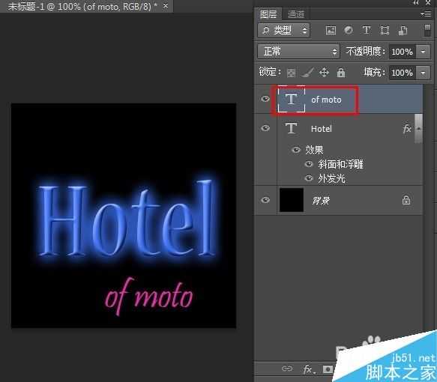Click the effects label under Hotel layer
This screenshot has height=382, width=437.
pyautogui.click(x=314, y=150)
